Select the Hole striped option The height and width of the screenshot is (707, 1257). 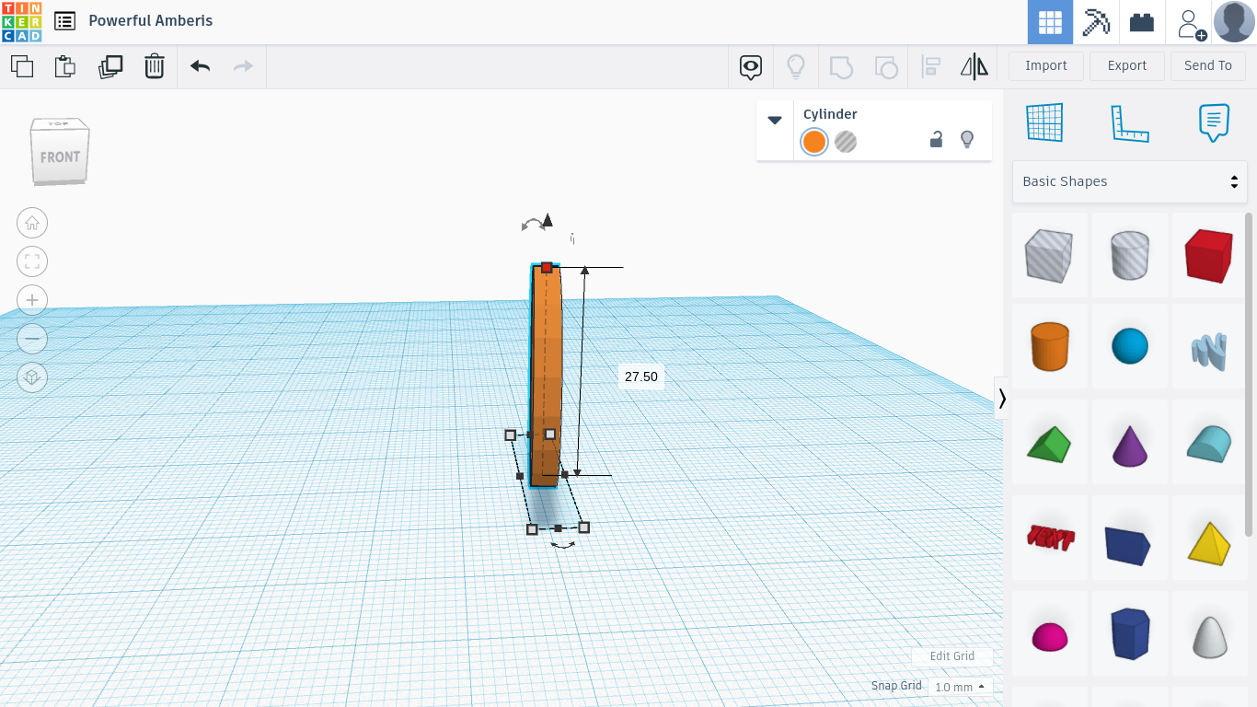coord(846,142)
